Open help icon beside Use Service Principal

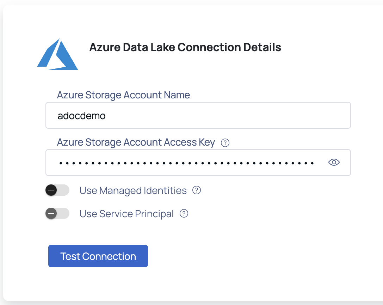pyautogui.click(x=184, y=214)
